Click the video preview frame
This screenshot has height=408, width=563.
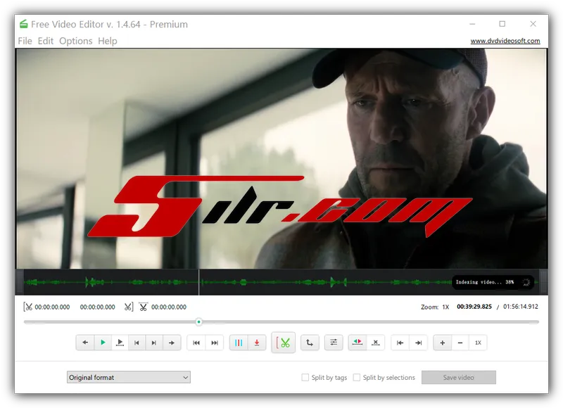(281, 158)
